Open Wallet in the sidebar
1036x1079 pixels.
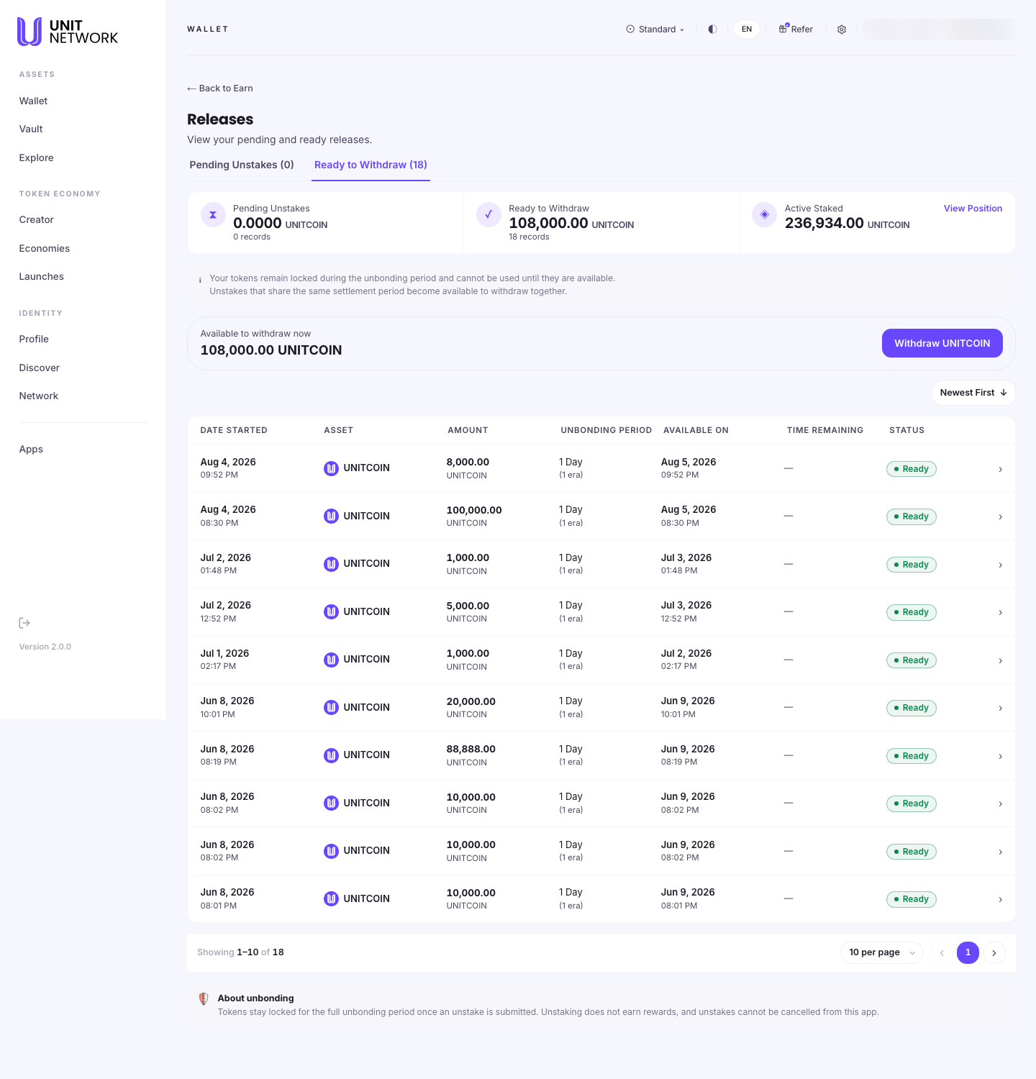pos(33,101)
